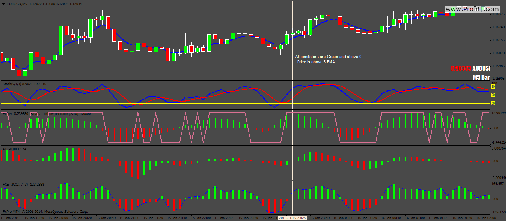The width and height of the screenshot is (506, 221).
Task: Click the red 0.90383 value label
Action: [x=461, y=68]
